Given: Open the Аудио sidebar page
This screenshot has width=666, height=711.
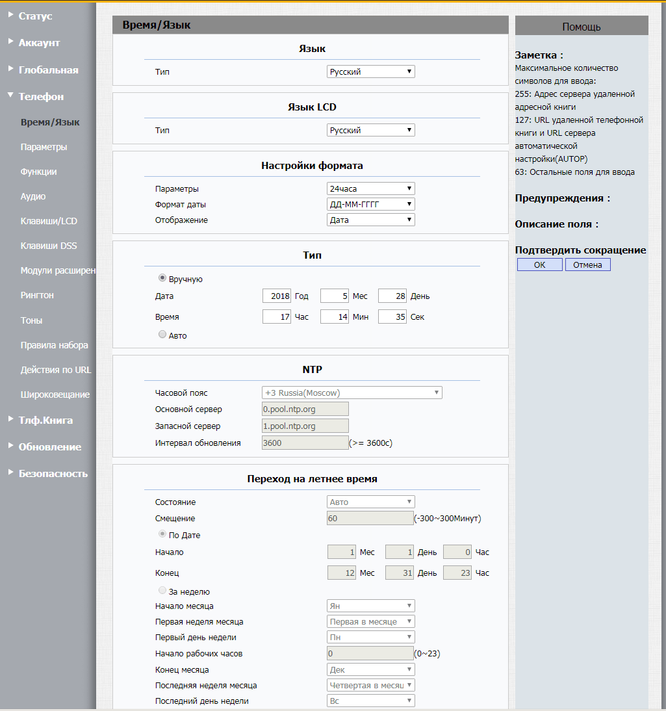Looking at the screenshot, I should click(33, 196).
